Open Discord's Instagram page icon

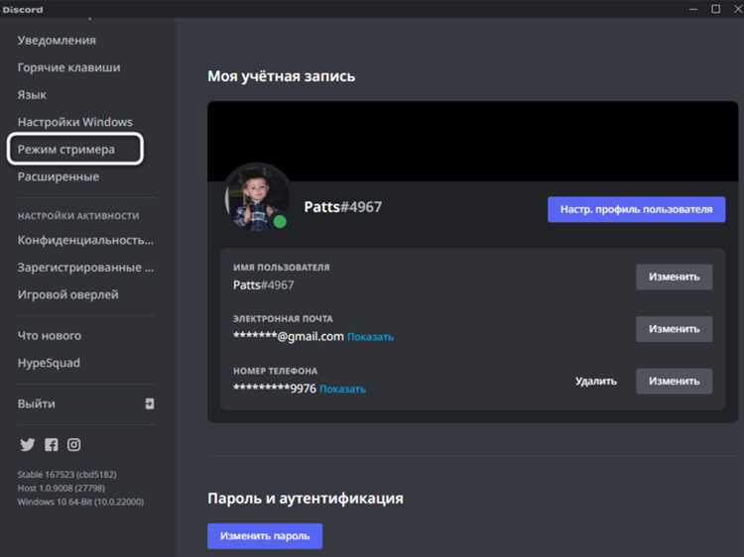pos(74,445)
